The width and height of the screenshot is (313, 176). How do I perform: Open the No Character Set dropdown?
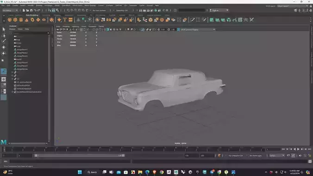coord(236,156)
